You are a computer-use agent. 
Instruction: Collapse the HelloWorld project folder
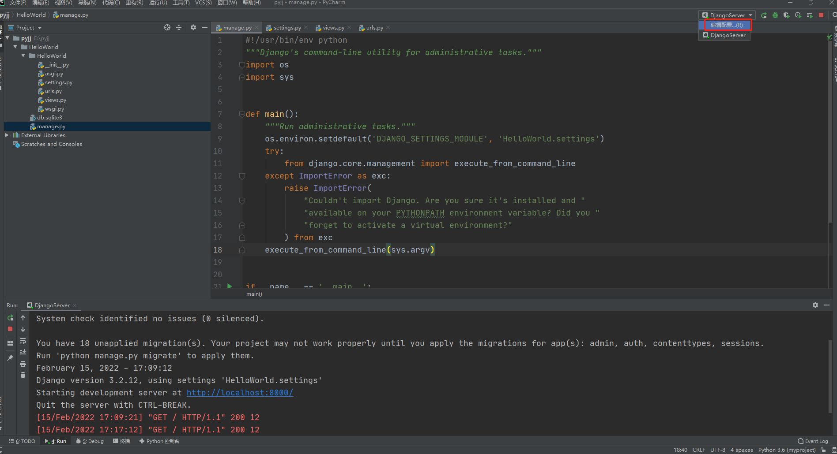[15, 47]
